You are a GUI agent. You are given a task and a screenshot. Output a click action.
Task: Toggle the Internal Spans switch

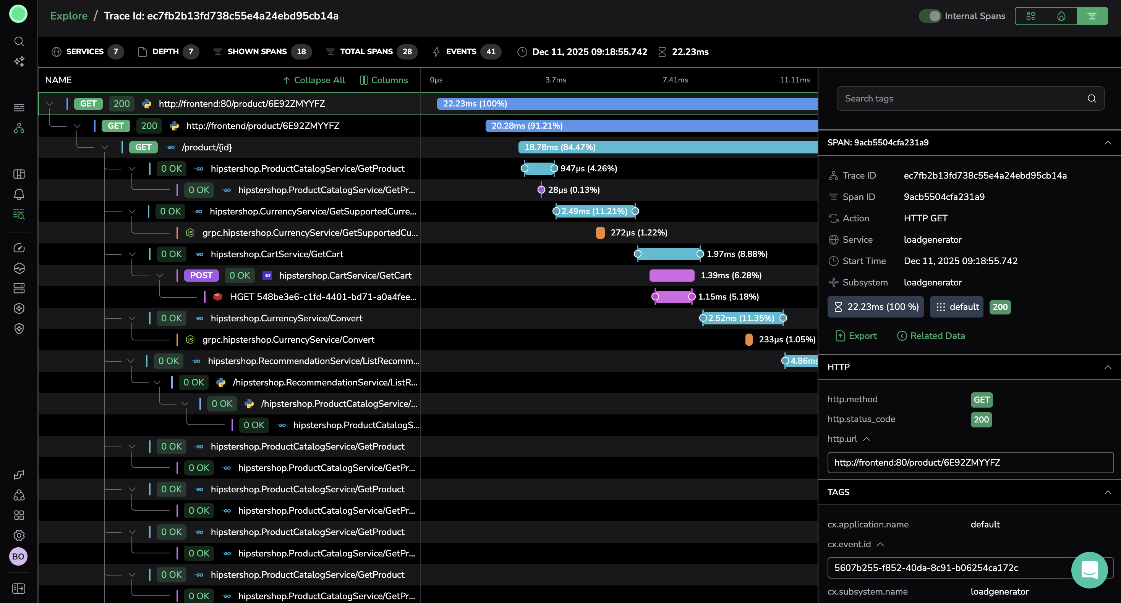click(x=930, y=16)
